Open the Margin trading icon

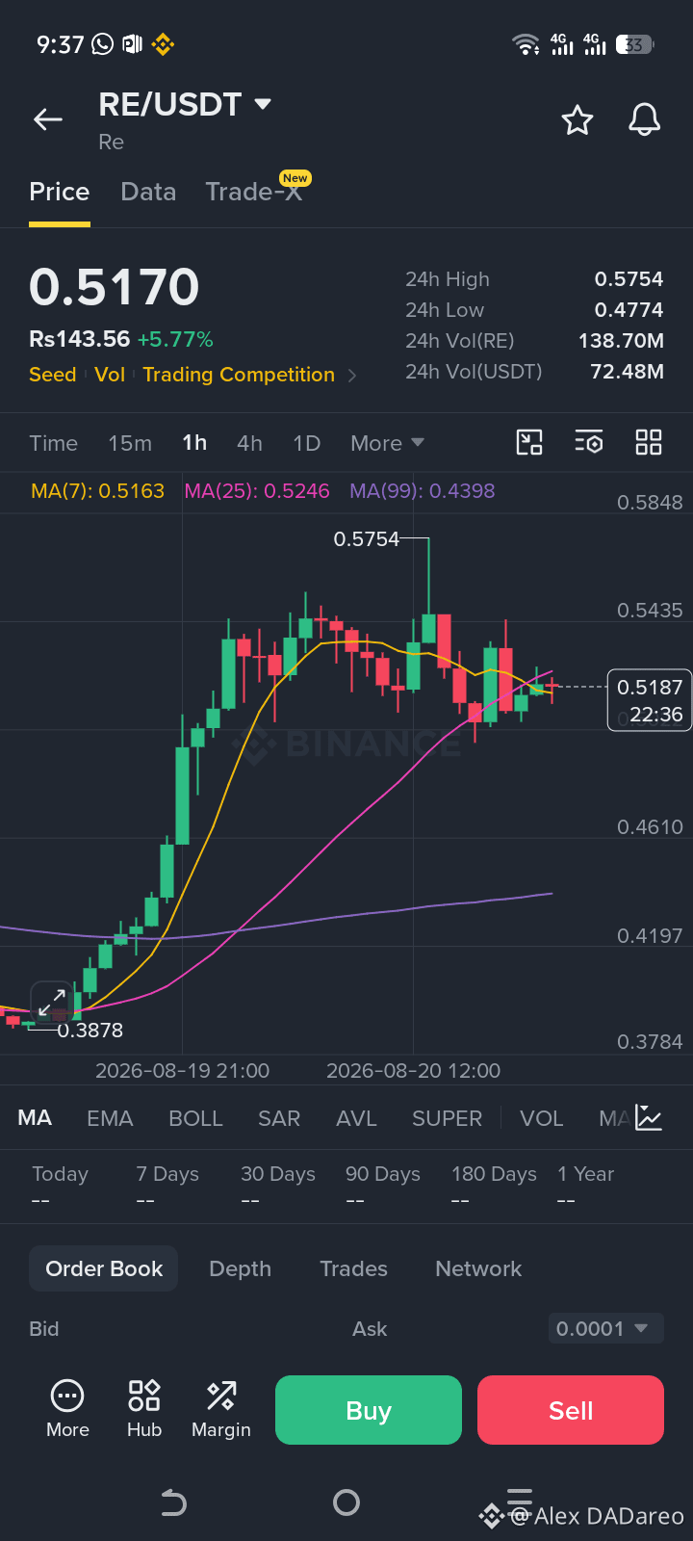(221, 1409)
